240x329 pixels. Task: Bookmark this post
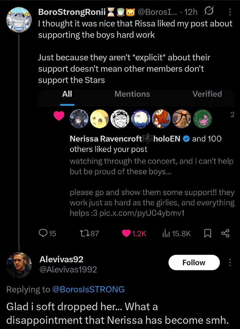pos(207,233)
